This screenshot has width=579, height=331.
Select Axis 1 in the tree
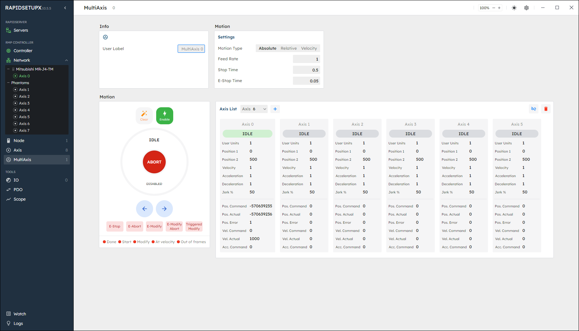[24, 90]
